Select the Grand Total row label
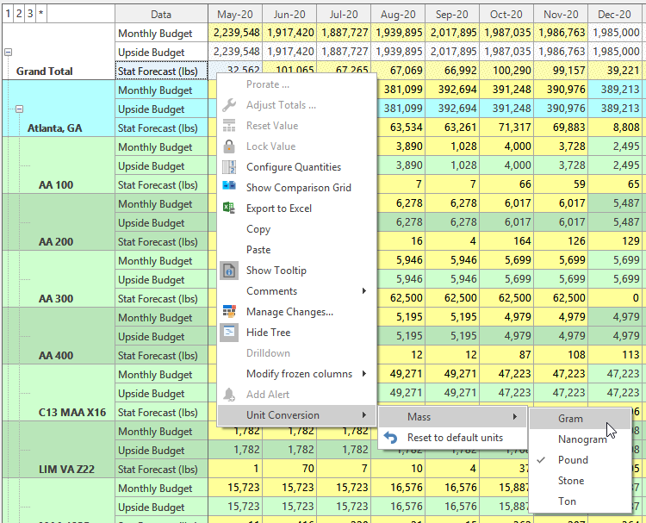Viewport: 646px width, 523px height. tap(45, 72)
